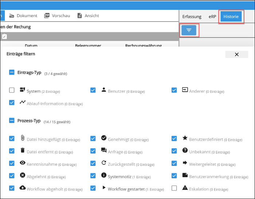Image resolution: width=255 pixels, height=199 pixels.
Task: Open the Vorschau PDF view
Action: click(57, 16)
